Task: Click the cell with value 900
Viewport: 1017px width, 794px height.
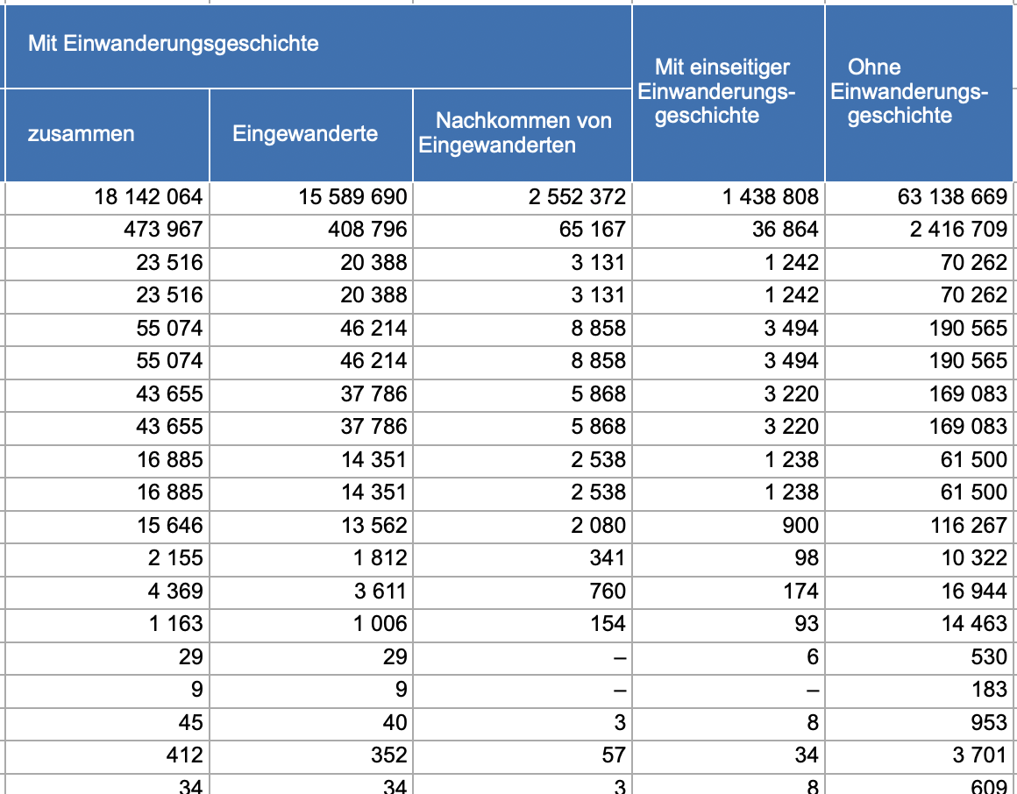Action: [x=729, y=527]
